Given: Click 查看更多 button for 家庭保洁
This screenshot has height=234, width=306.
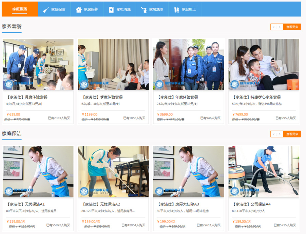Looking at the screenshot, I should [292, 134].
